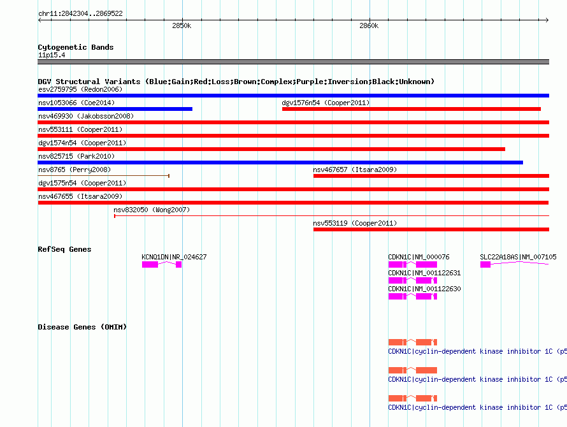Click the CDKN1C NM_001122631 transcript glyph
Image resolution: width=567 pixels, height=427 pixels.
click(x=412, y=280)
